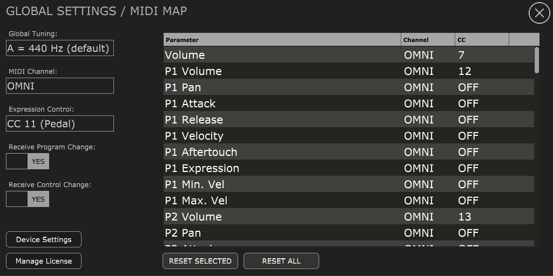Open the MIDI Channel dropdown

[60, 86]
